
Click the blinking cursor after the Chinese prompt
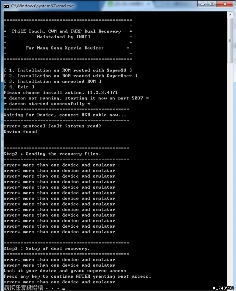click(x=64, y=289)
